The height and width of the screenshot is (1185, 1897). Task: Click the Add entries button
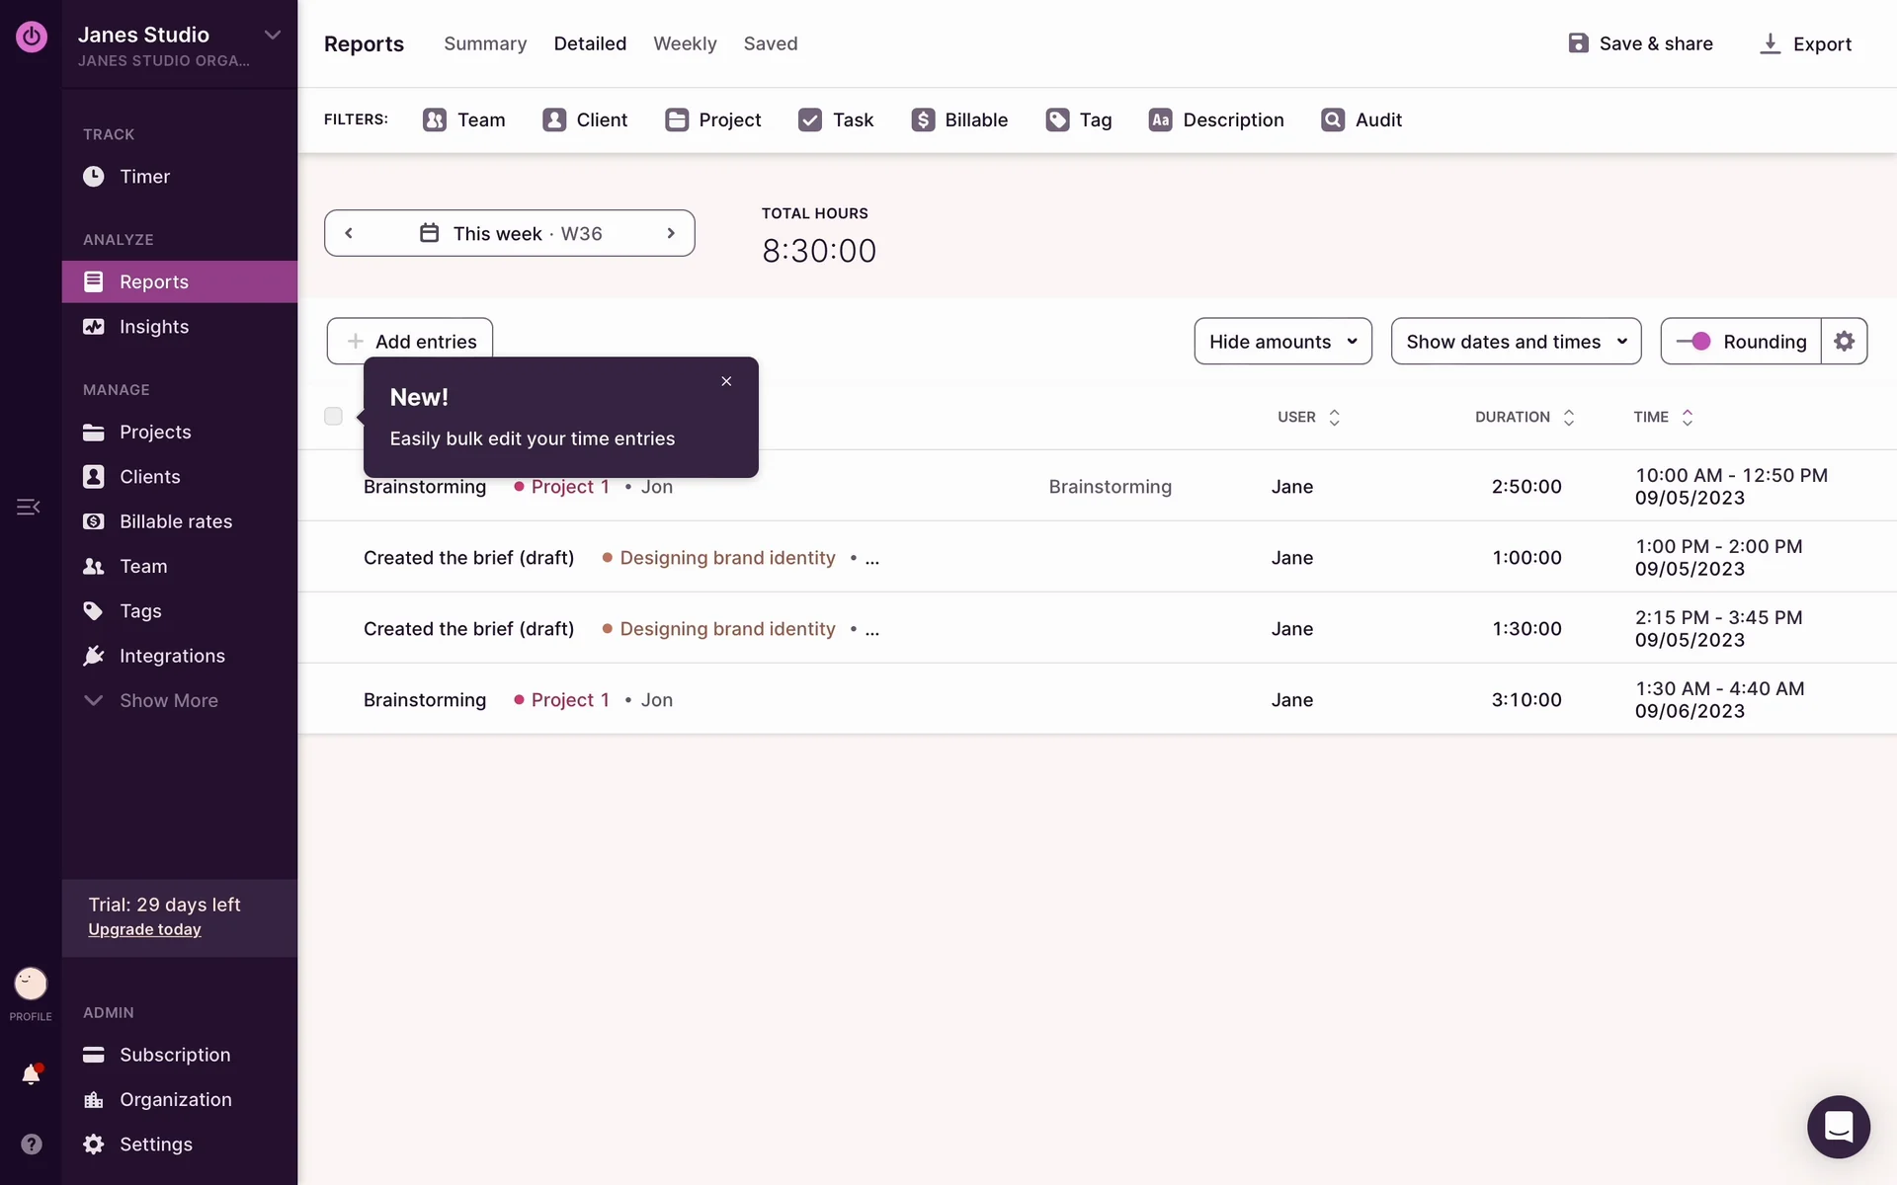tap(408, 341)
